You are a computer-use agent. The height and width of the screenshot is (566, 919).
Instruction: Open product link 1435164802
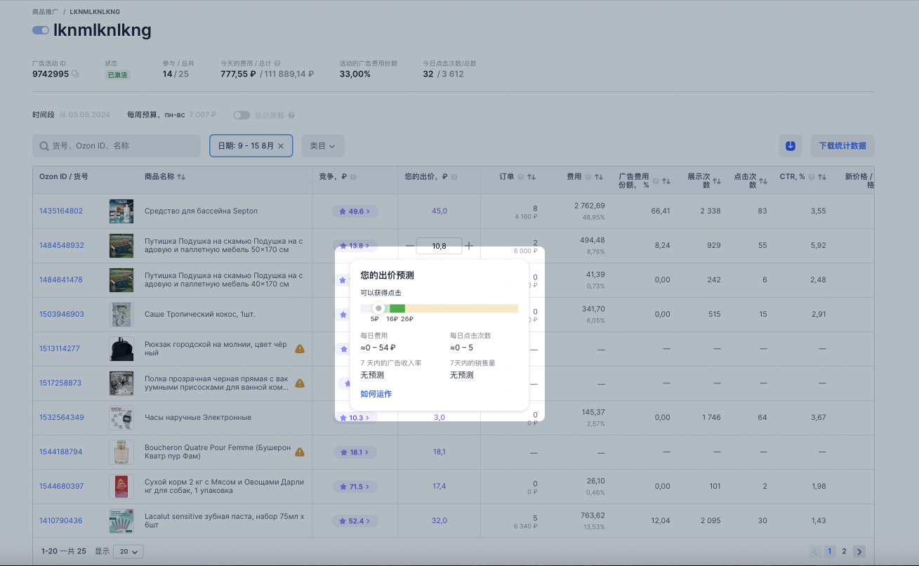61,211
